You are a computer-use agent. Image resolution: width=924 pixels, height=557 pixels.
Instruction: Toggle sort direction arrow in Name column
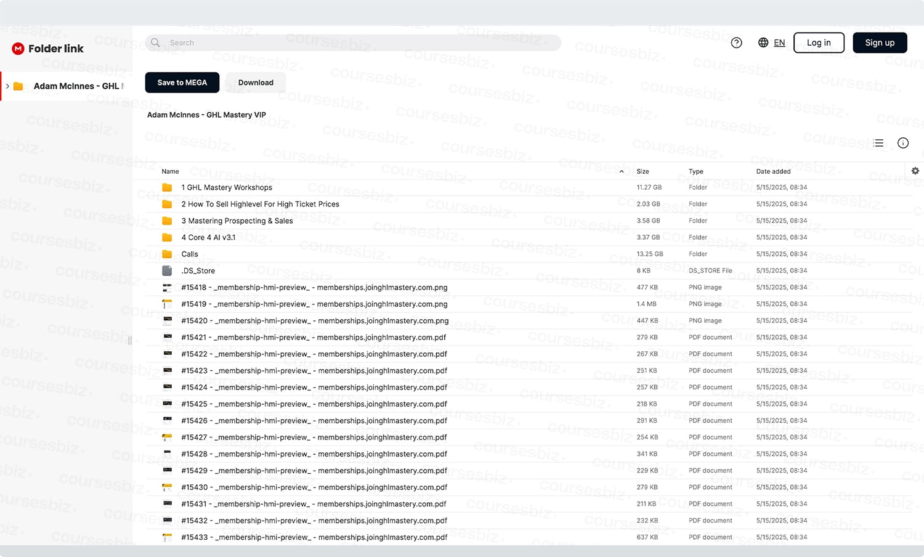point(622,171)
